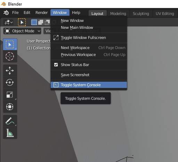Select the Rotate tool
This screenshot has width=178, height=162.
pyautogui.click(x=10, y=82)
